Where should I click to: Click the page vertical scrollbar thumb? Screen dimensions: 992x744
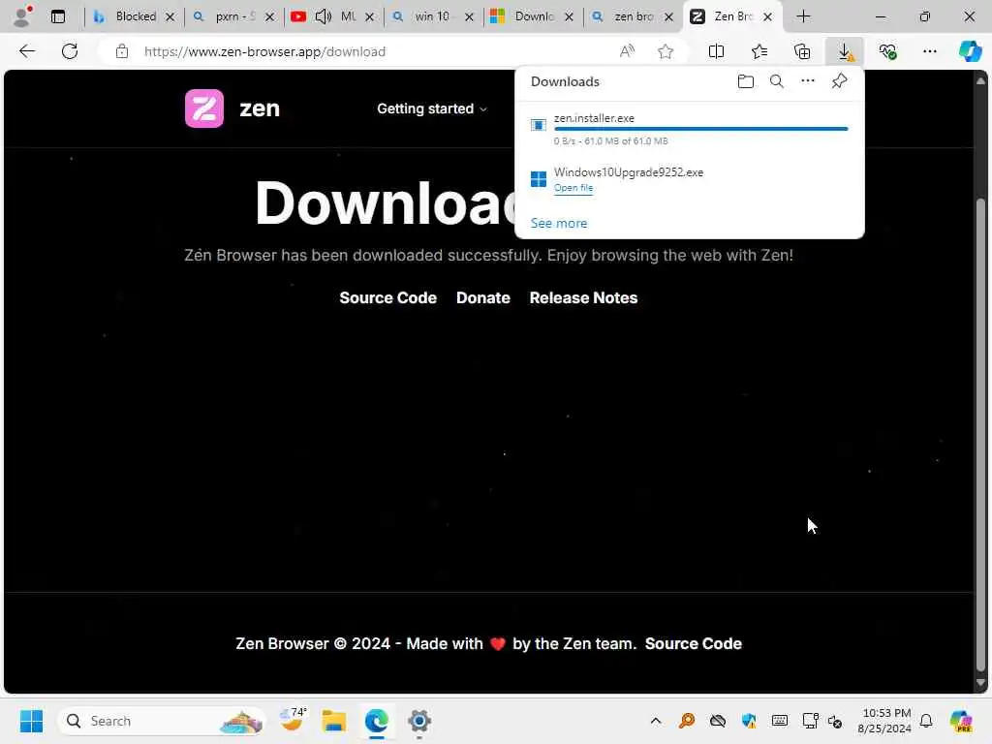pos(980,435)
